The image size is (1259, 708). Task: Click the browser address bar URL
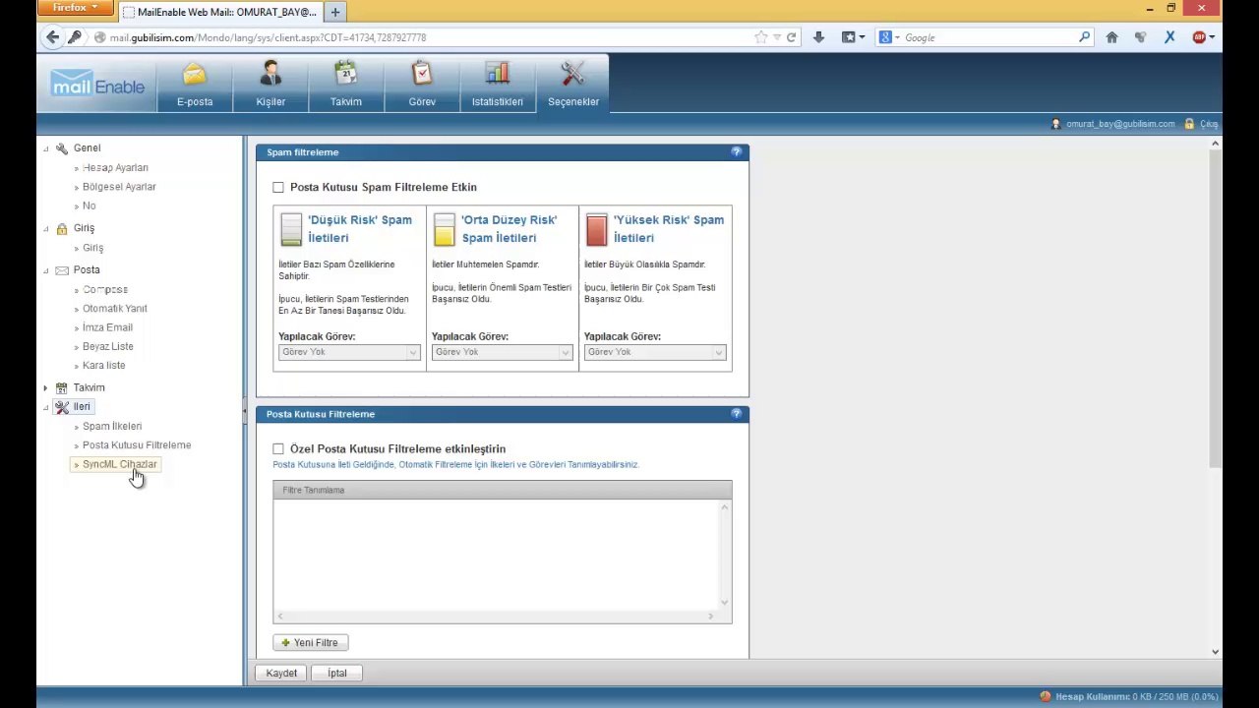(268, 37)
